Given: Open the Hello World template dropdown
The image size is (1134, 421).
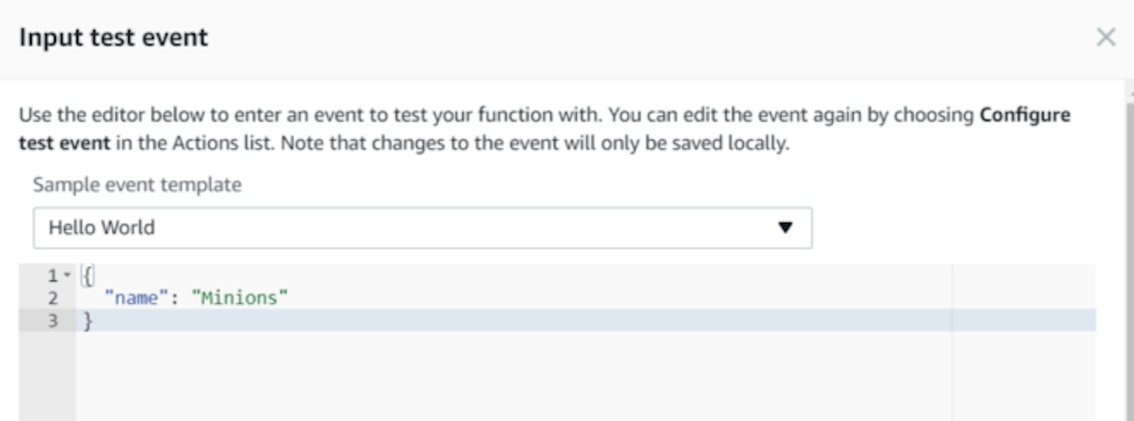Looking at the screenshot, I should (x=422, y=227).
